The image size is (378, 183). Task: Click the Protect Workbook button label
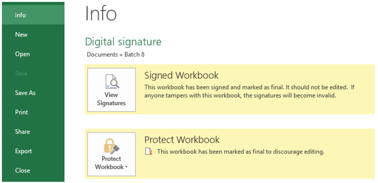click(x=109, y=163)
